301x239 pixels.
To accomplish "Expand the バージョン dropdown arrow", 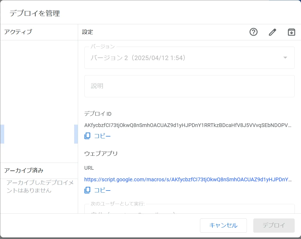I will 285,58.
